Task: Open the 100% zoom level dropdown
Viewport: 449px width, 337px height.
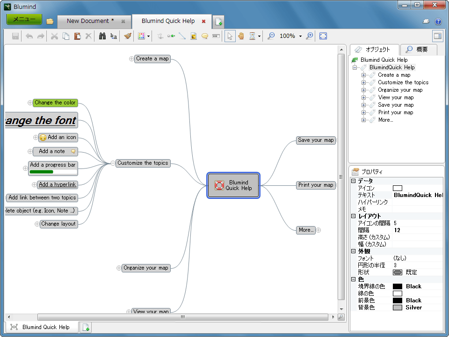Action: pyautogui.click(x=300, y=37)
